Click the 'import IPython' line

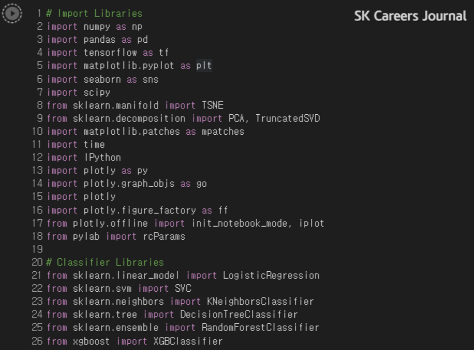(84, 157)
